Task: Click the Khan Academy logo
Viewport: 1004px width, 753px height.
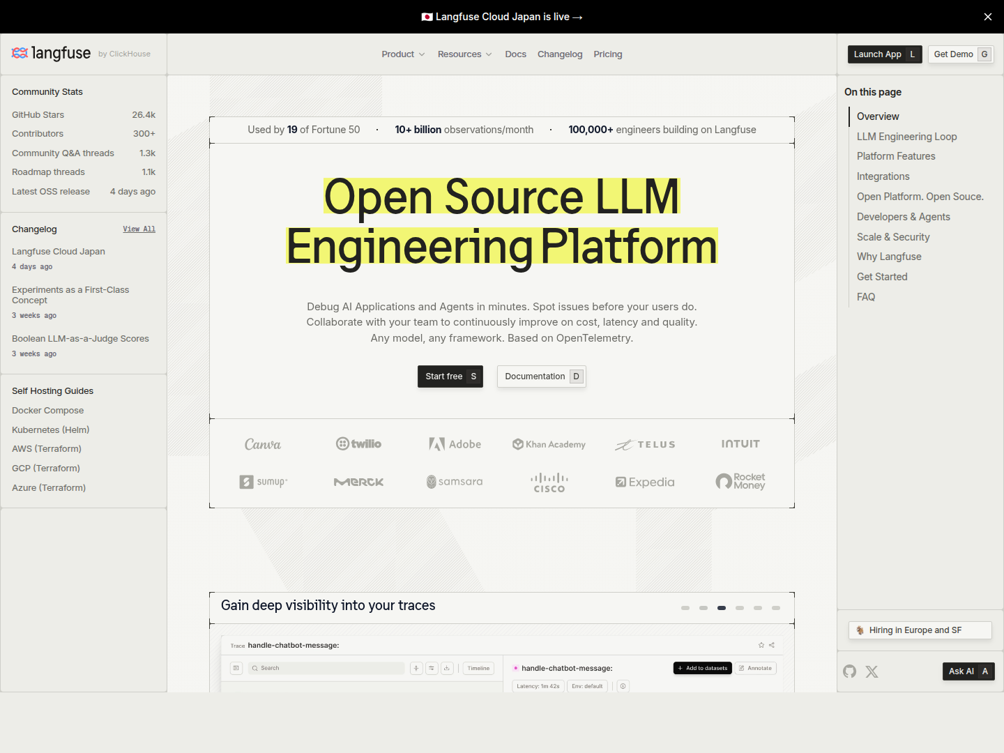Action: 549,444
